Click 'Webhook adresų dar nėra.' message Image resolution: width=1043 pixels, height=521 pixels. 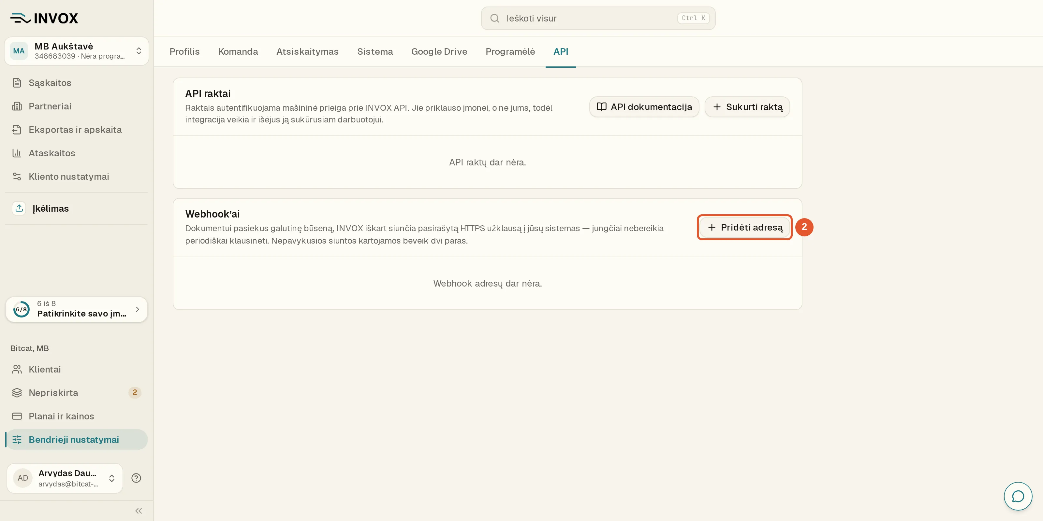point(487,284)
